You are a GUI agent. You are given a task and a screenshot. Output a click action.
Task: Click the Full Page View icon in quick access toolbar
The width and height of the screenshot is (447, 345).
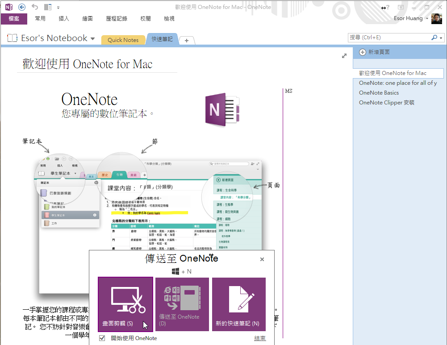tap(47, 7)
